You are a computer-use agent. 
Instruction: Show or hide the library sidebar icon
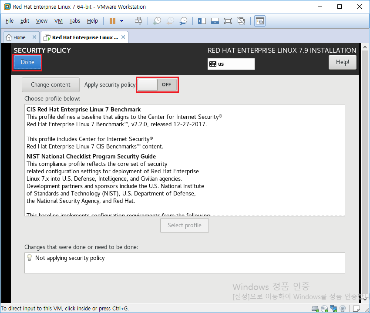point(202,21)
